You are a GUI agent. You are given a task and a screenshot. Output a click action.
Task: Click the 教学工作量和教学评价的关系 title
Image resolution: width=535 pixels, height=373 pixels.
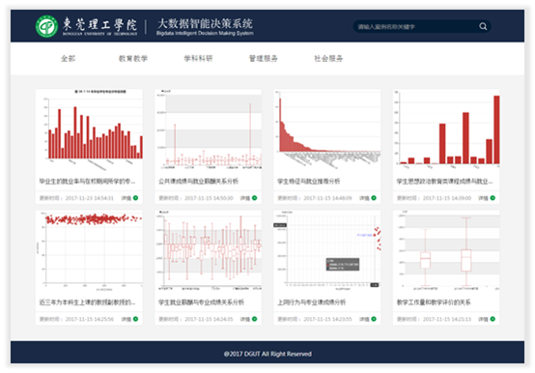coord(434,302)
